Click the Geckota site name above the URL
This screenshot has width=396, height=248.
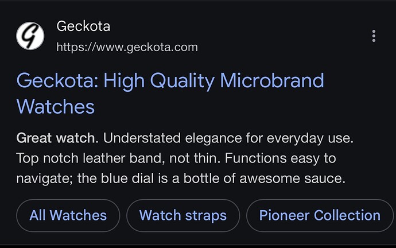pos(83,26)
